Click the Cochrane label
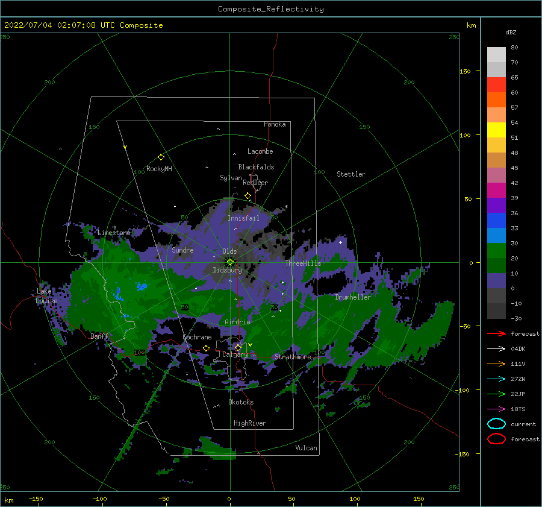The image size is (542, 507). pos(197,337)
